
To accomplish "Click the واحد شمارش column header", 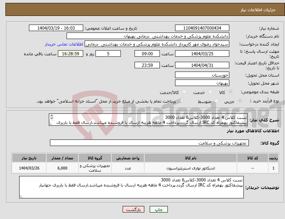I will [x=128, y=158].
